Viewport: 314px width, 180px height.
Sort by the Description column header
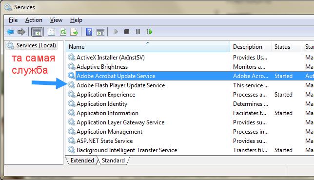tap(251, 47)
